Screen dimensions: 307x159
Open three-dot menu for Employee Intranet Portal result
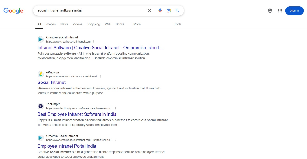click(115, 140)
